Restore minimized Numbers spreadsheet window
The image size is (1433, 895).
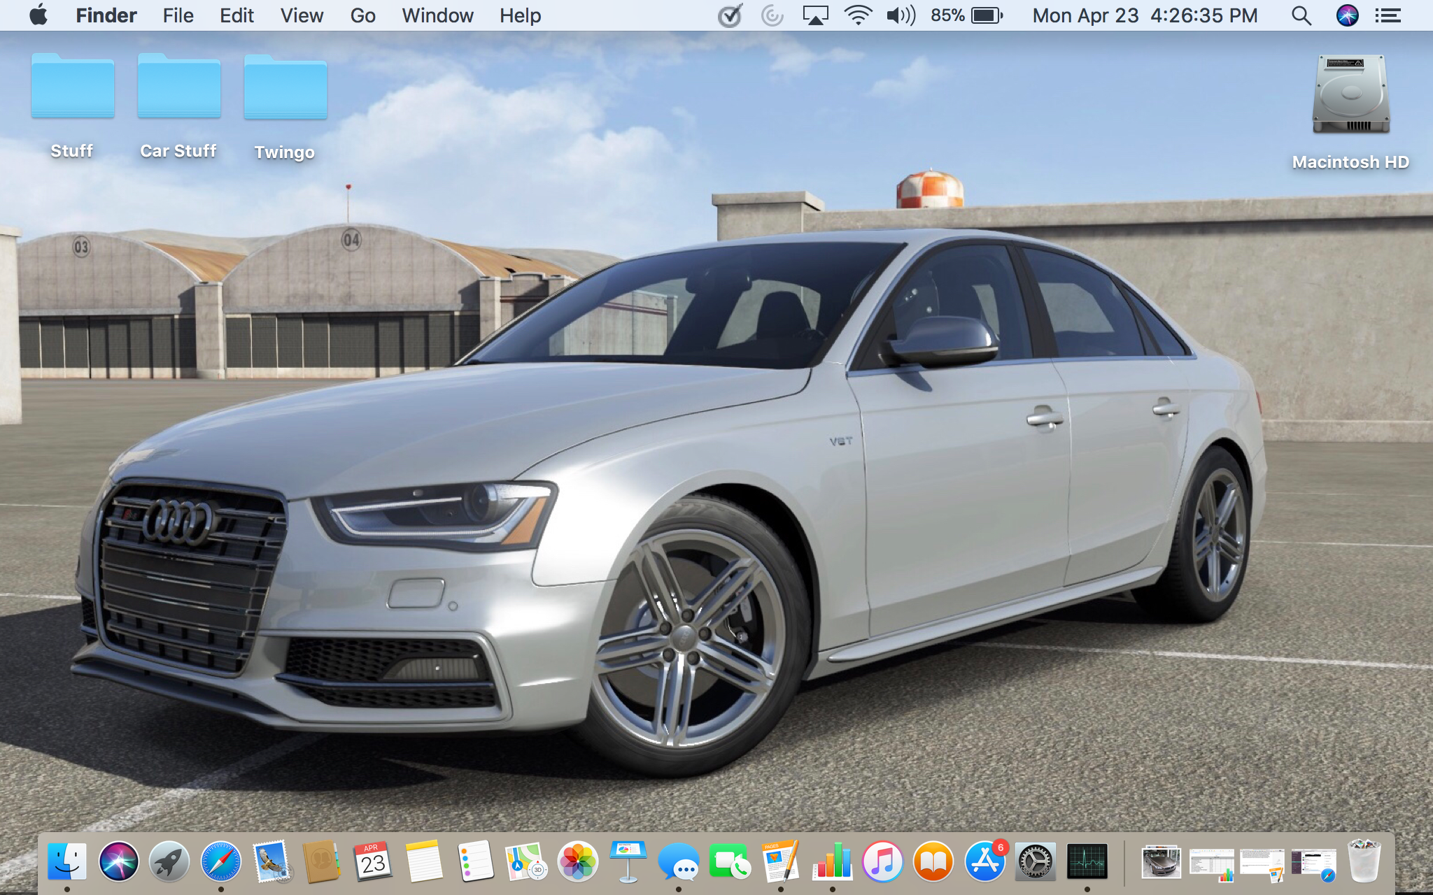[x=1211, y=864]
